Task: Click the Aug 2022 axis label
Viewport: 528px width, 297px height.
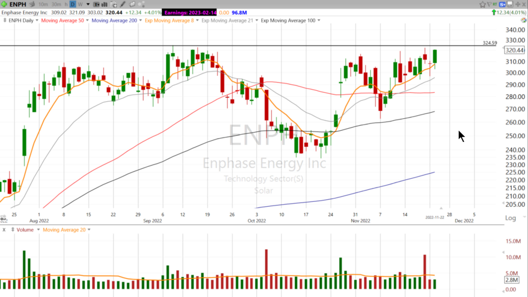Action: (x=39, y=221)
